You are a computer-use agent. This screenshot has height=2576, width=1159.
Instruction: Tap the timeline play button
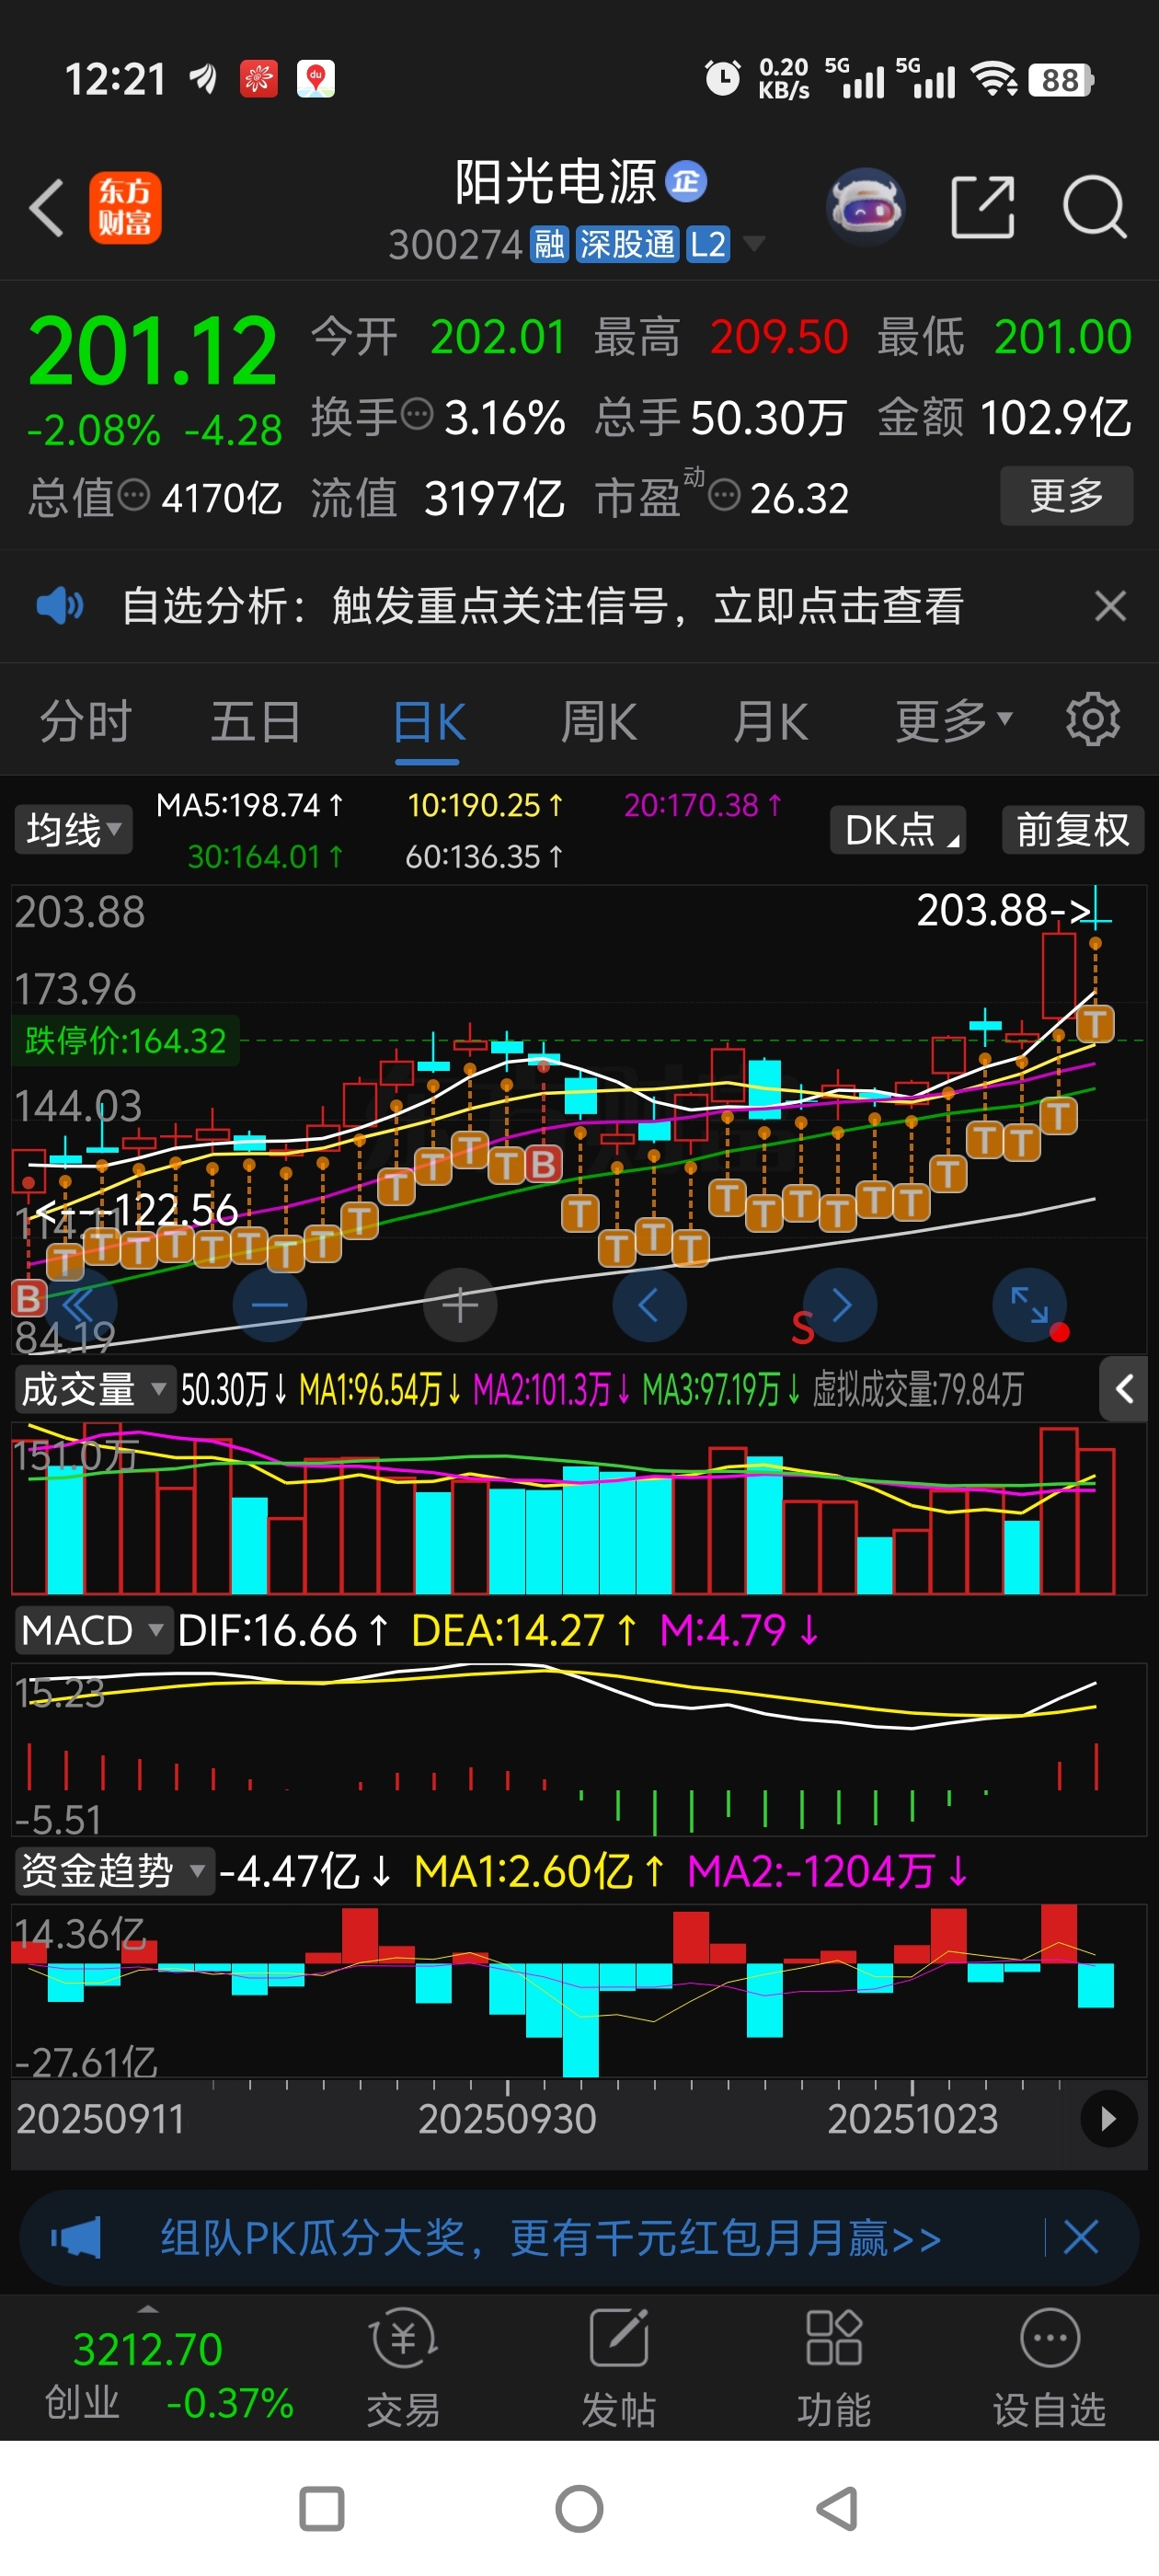pyautogui.click(x=1108, y=2118)
